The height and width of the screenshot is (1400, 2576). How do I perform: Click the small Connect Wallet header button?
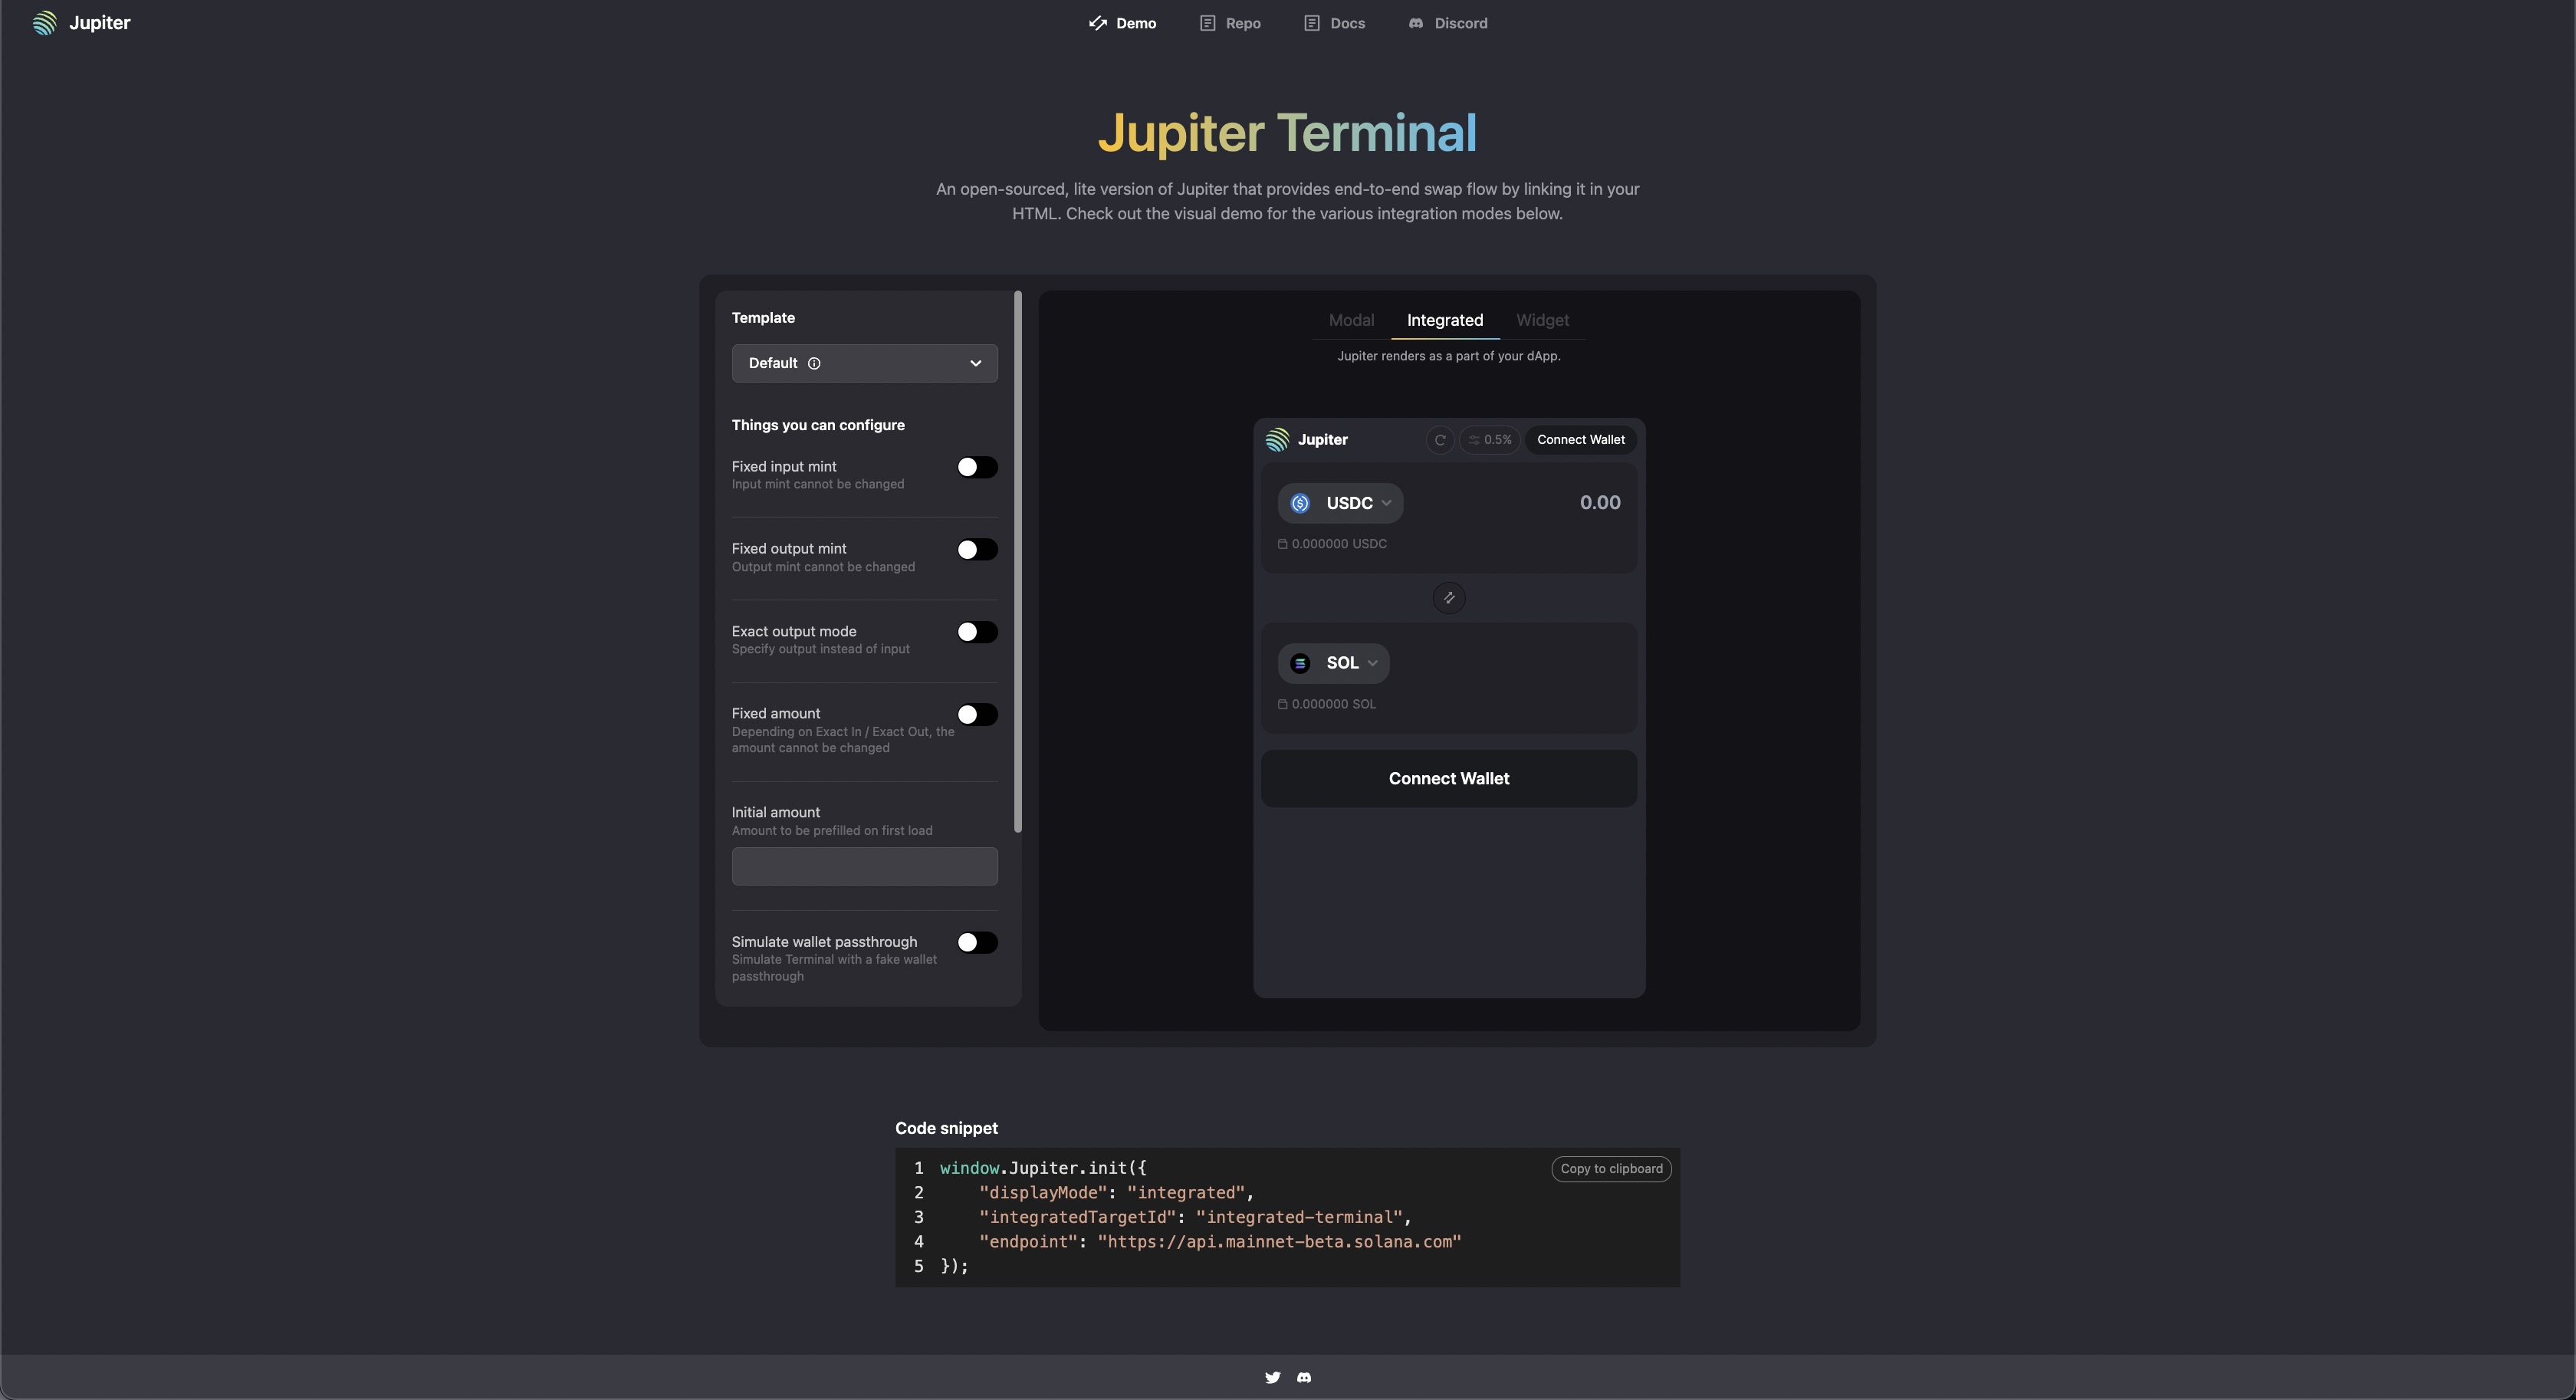[1581, 440]
